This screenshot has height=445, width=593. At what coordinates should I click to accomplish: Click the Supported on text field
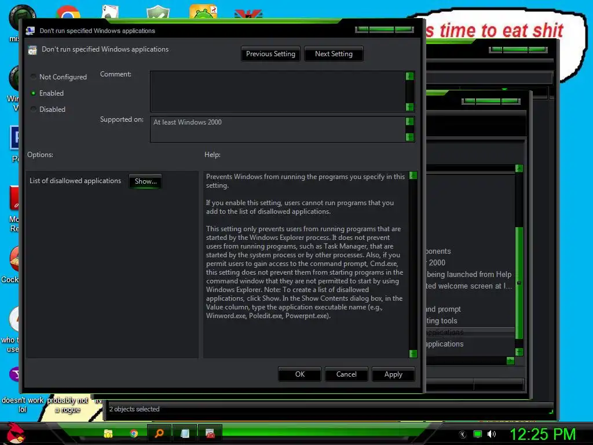click(277, 129)
